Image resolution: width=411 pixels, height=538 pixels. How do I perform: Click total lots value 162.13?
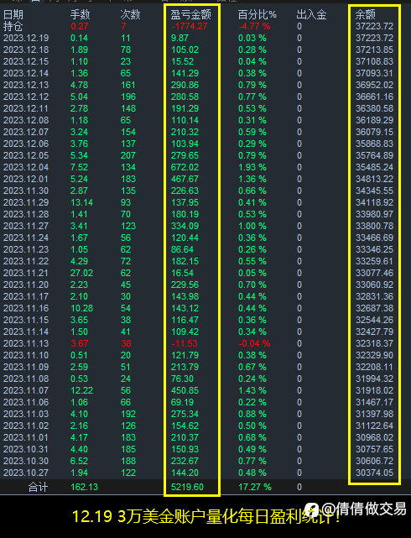pyautogui.click(x=85, y=487)
